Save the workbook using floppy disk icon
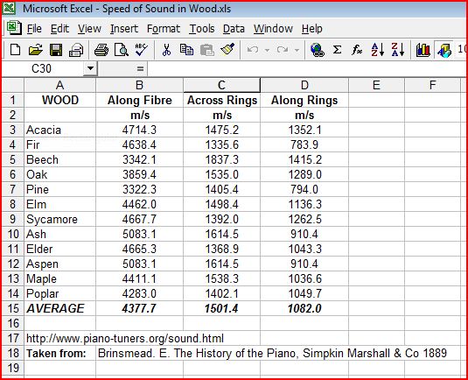The height and width of the screenshot is (380, 468). tap(56, 50)
